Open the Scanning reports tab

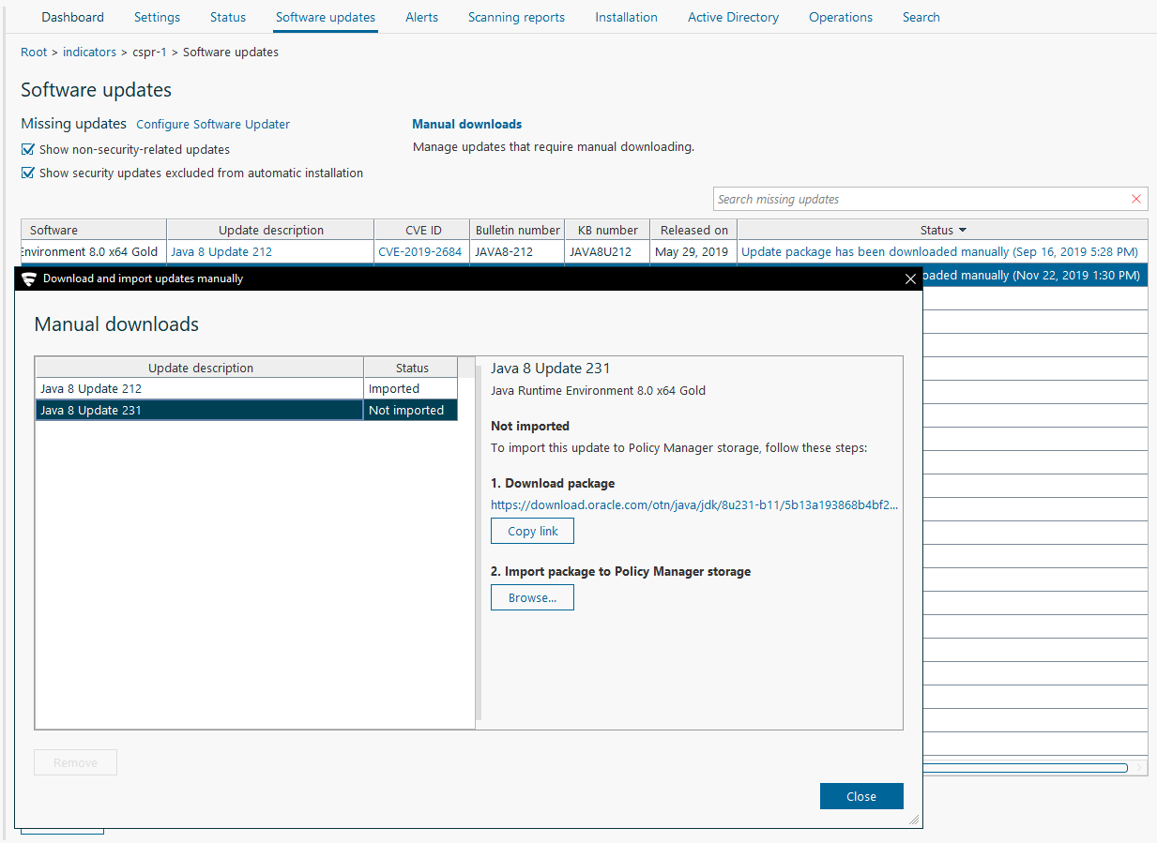(516, 17)
